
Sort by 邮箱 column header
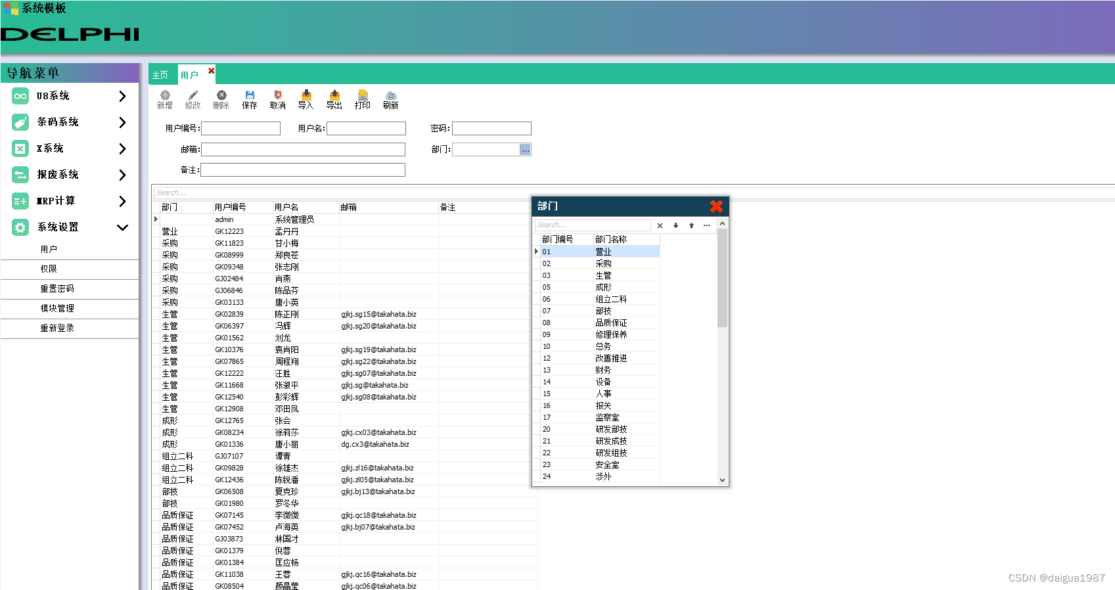pyautogui.click(x=388, y=207)
